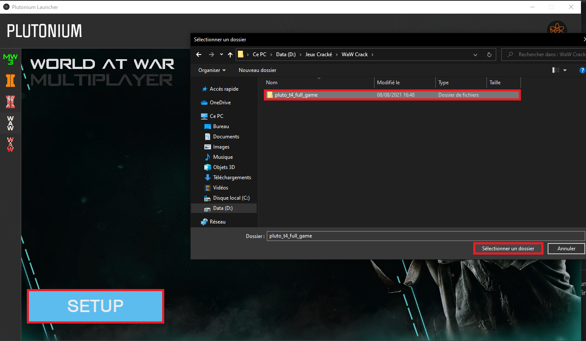Image resolution: width=586 pixels, height=341 pixels.
Task: Select the red WAW zombies icon
Action: click(10, 144)
